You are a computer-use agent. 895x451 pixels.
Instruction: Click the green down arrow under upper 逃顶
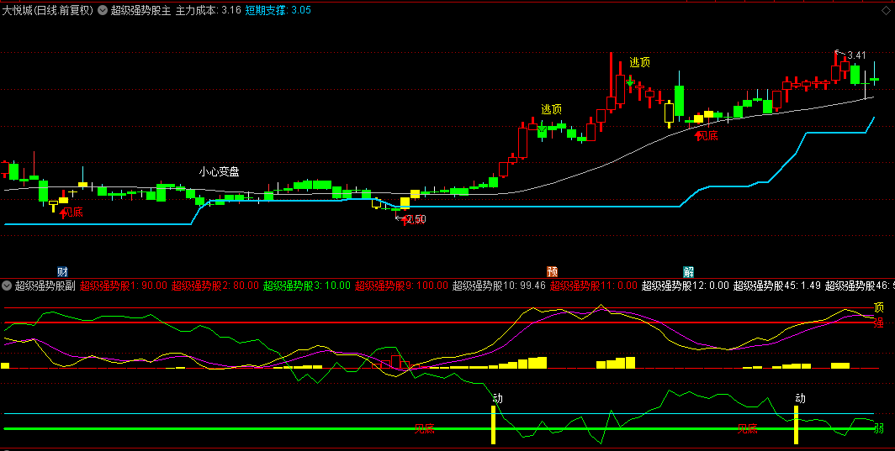coord(629,82)
